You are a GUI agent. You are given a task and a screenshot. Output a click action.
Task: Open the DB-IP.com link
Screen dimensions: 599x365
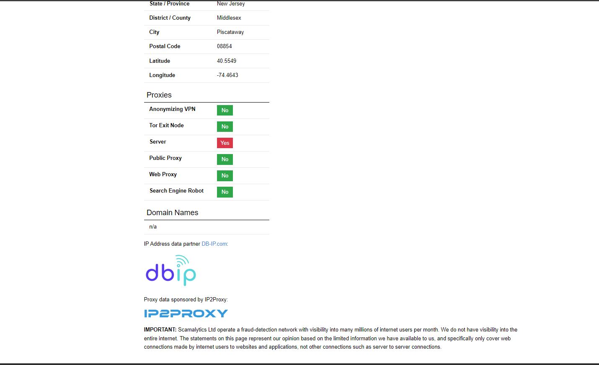214,244
